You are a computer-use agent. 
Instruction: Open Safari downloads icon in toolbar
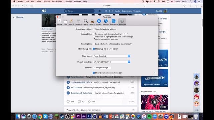[184, 6]
